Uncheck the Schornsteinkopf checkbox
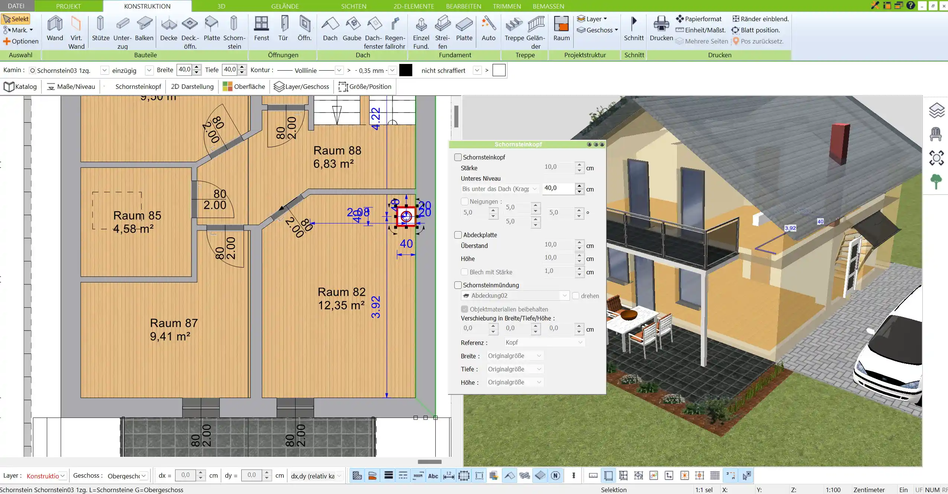This screenshot has width=948, height=494. [458, 157]
